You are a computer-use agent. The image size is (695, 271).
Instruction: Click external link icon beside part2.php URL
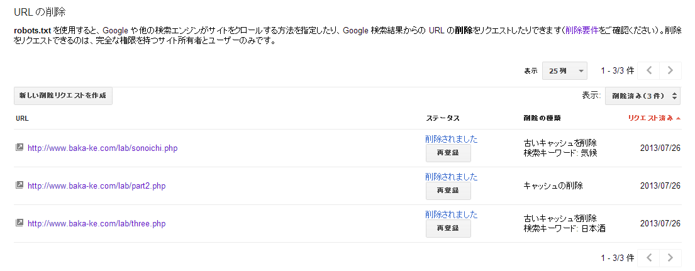(x=19, y=185)
